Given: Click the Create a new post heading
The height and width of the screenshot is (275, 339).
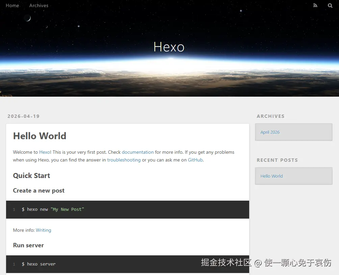Looking at the screenshot, I should 39,191.
